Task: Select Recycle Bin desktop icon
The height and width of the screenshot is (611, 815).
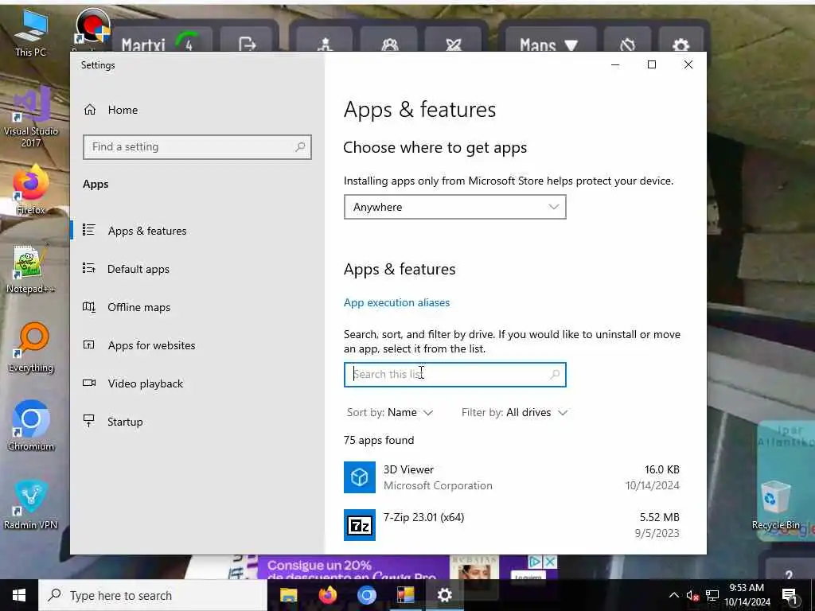Action: (775, 505)
